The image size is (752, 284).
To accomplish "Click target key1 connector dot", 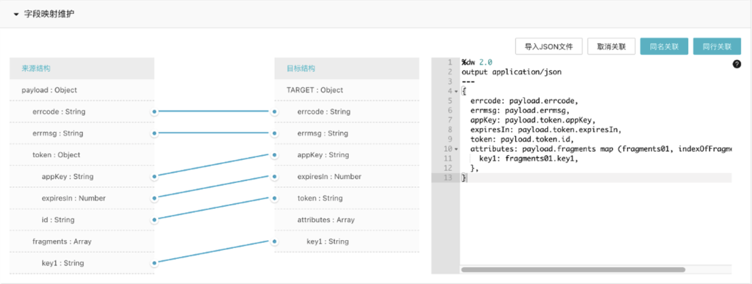I will pyautogui.click(x=274, y=242).
